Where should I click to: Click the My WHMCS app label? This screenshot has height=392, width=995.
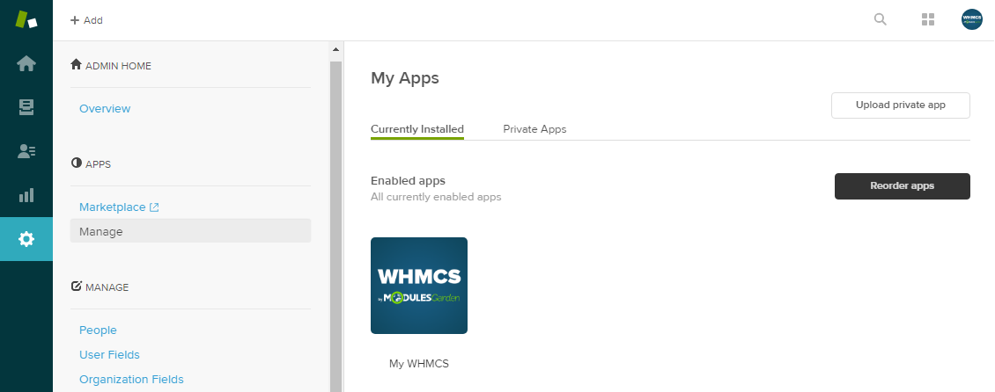[x=419, y=364]
